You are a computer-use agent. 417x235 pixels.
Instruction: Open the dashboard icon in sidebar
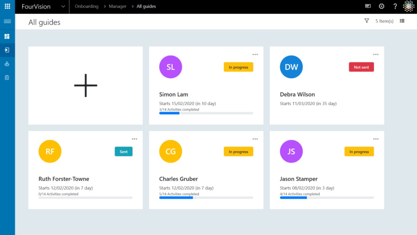coord(7,36)
